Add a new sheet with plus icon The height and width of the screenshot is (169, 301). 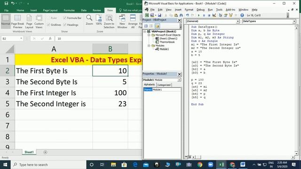click(x=45, y=152)
